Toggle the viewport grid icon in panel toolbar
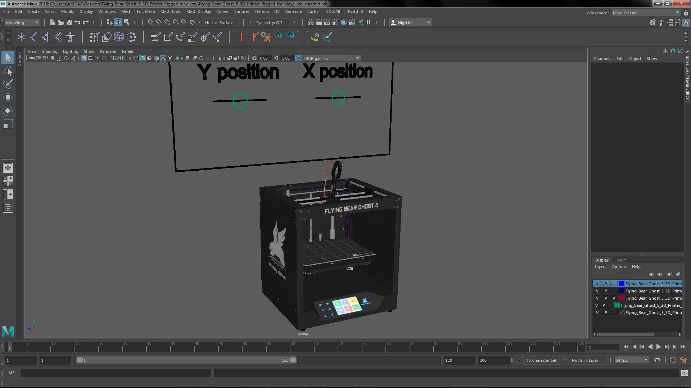Screen dimensions: 691x388 coord(83,58)
